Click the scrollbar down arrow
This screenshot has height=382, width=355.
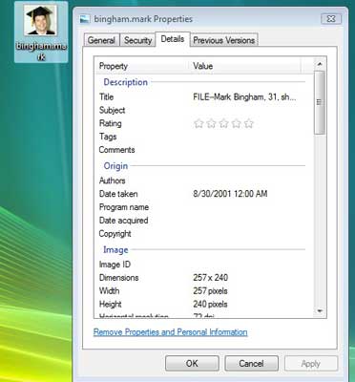point(320,310)
